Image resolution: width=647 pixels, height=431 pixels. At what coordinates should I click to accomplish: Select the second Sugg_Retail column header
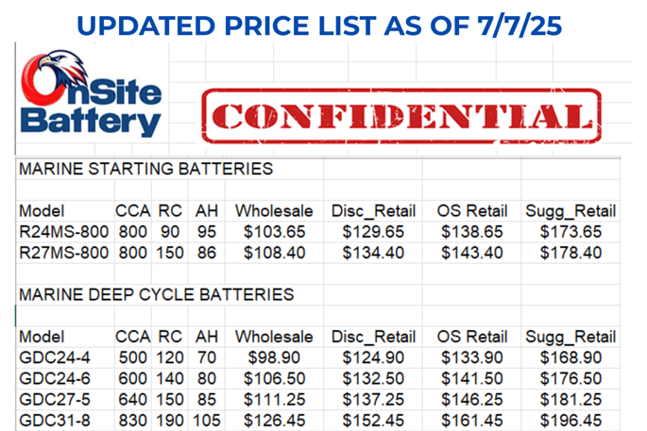click(571, 337)
